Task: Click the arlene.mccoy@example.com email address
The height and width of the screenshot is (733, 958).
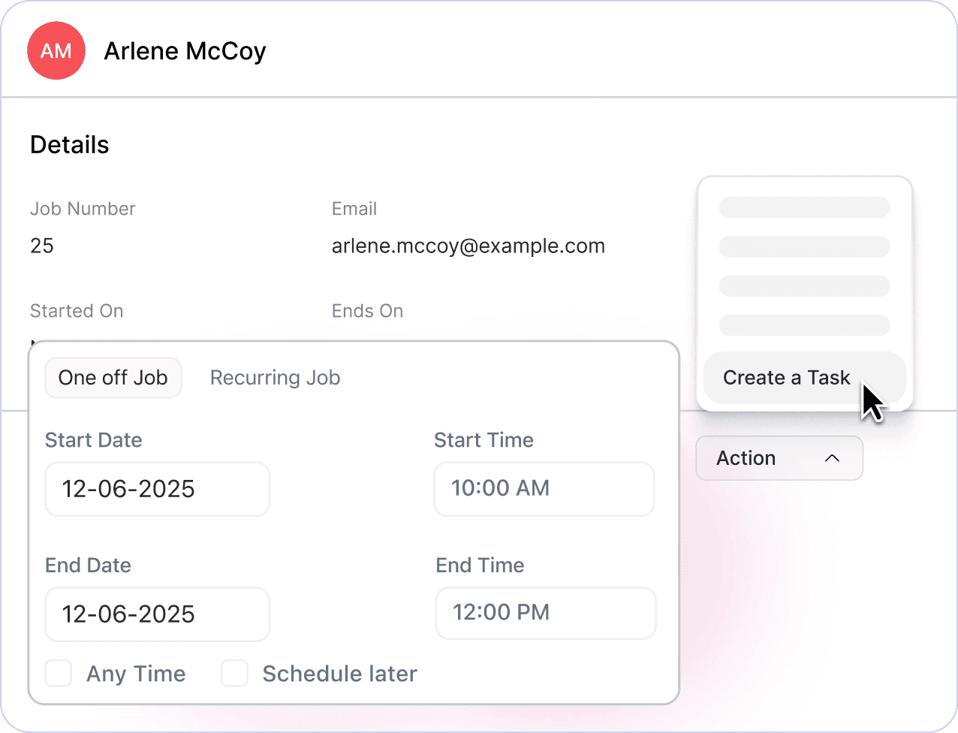Action: pos(468,246)
